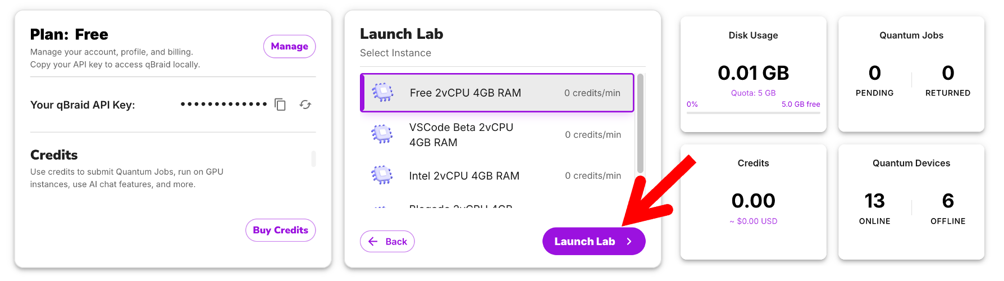Click the disk usage progress bar
The image size is (1004, 281).
pyautogui.click(x=753, y=113)
